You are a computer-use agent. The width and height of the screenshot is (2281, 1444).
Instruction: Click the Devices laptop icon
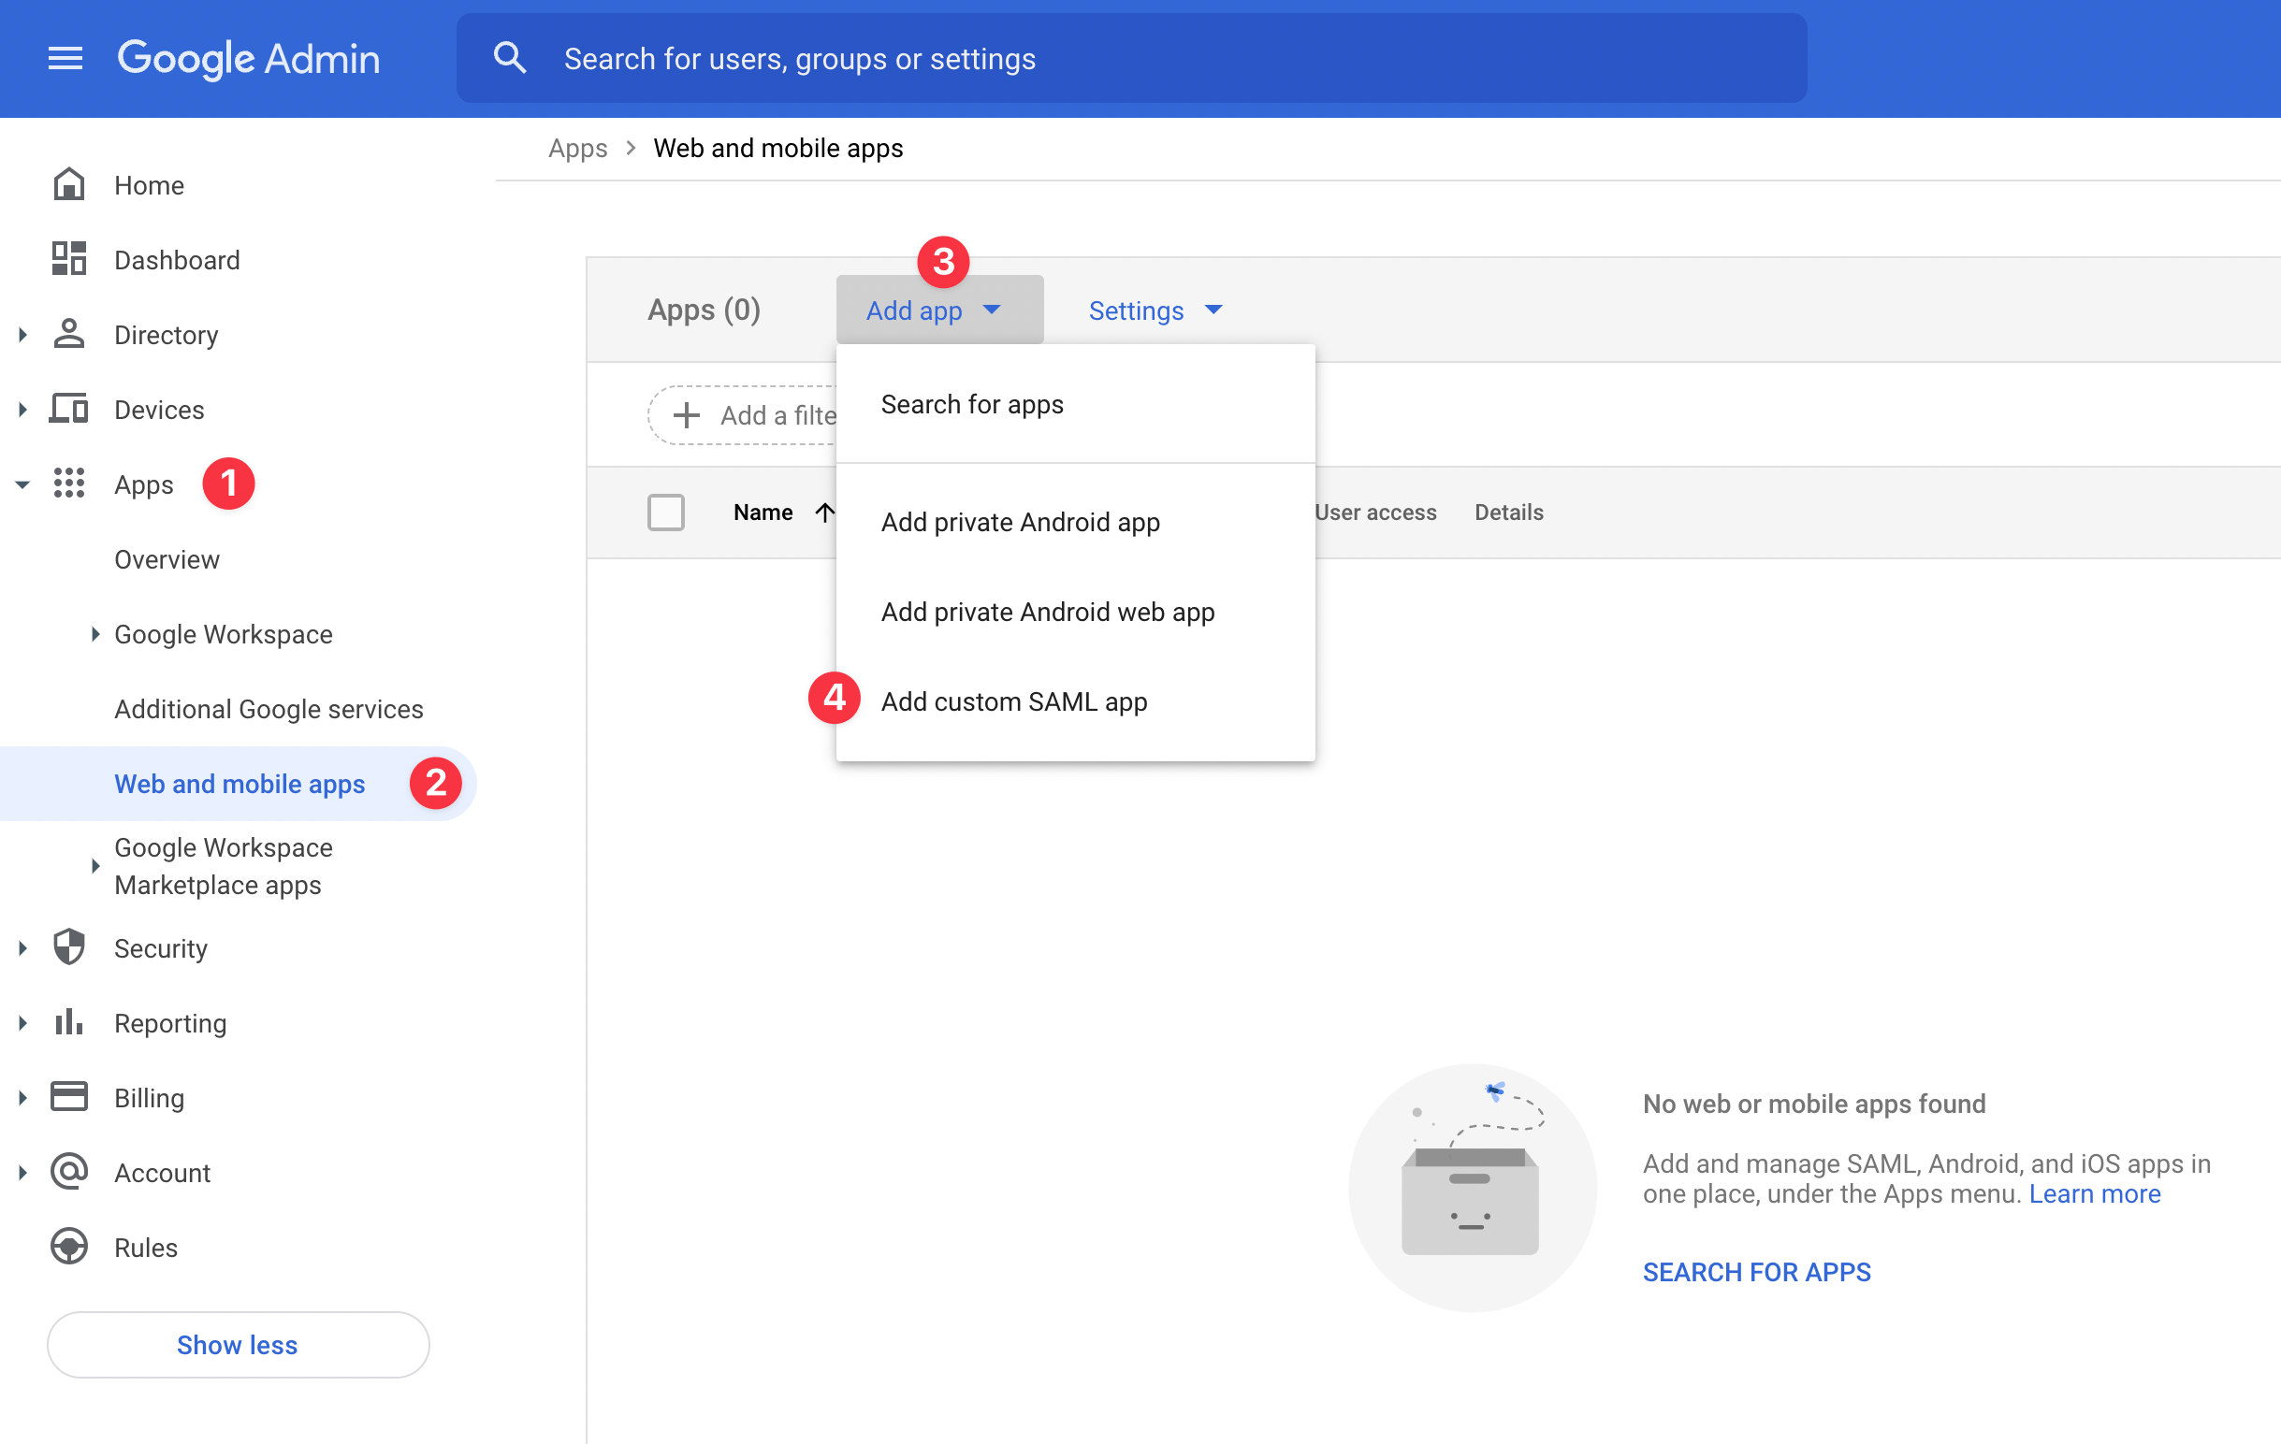pos(69,409)
